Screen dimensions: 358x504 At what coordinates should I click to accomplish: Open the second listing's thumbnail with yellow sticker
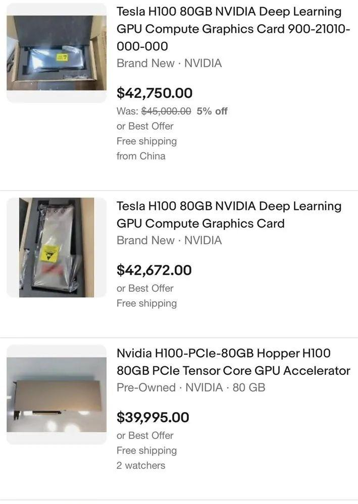pyautogui.click(x=57, y=247)
